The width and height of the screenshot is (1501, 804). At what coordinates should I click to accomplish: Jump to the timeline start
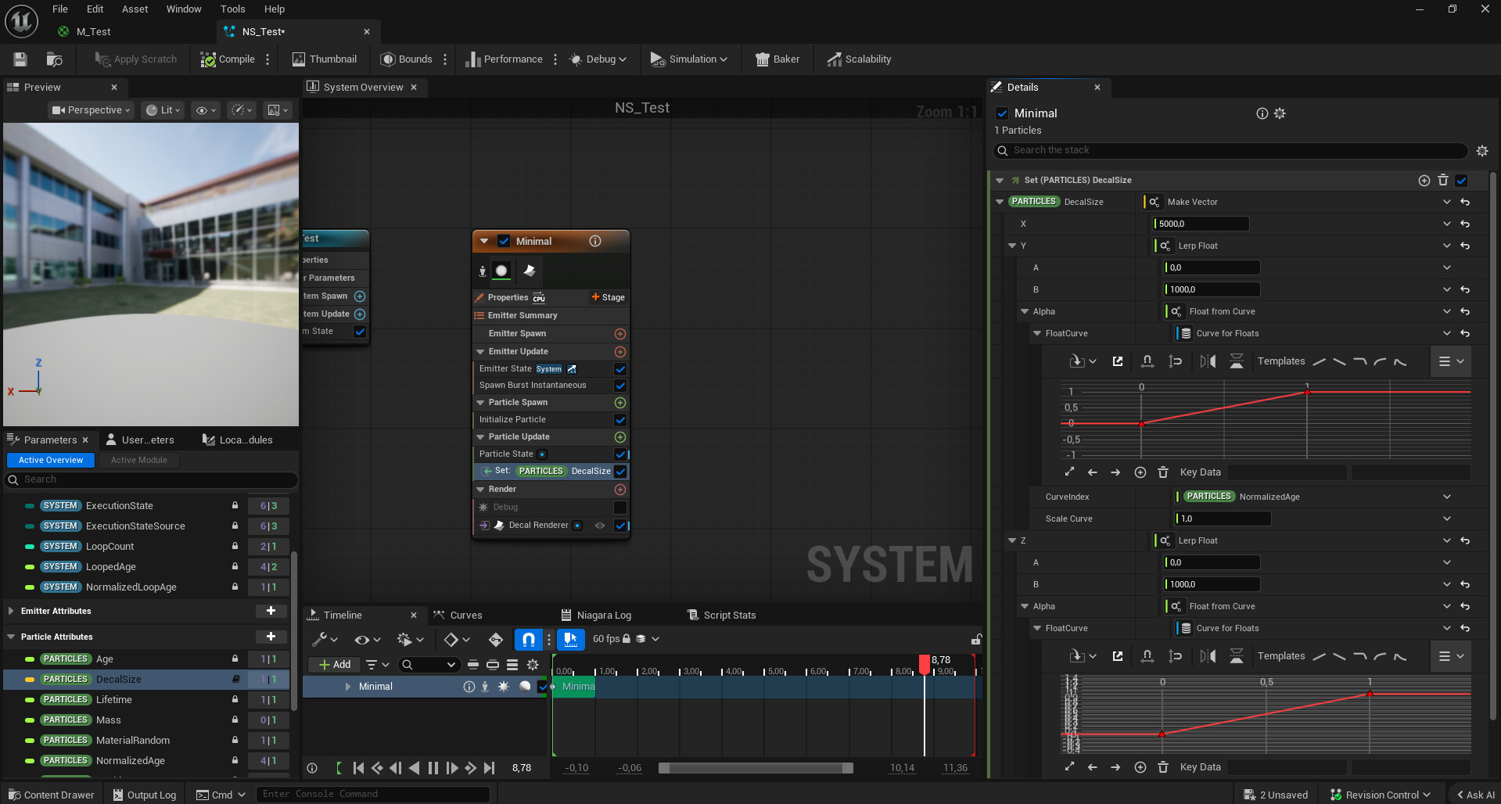358,768
